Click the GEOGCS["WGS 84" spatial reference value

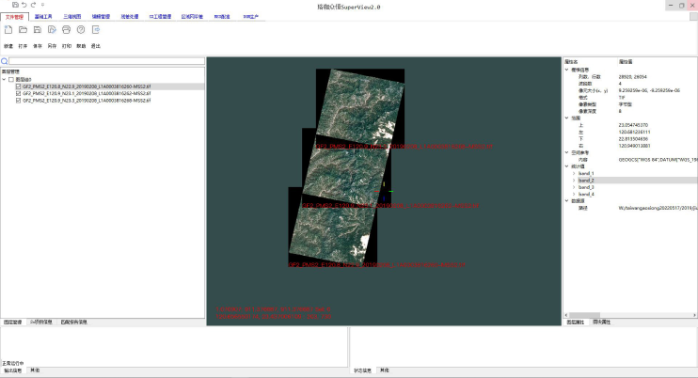click(x=658, y=160)
